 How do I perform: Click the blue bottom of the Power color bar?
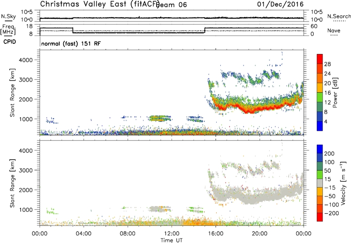(x=320, y=126)
